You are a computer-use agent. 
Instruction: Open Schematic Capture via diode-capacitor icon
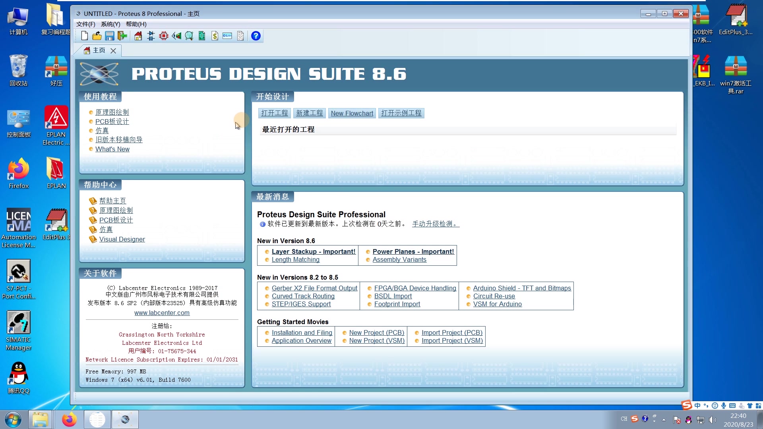coord(151,36)
